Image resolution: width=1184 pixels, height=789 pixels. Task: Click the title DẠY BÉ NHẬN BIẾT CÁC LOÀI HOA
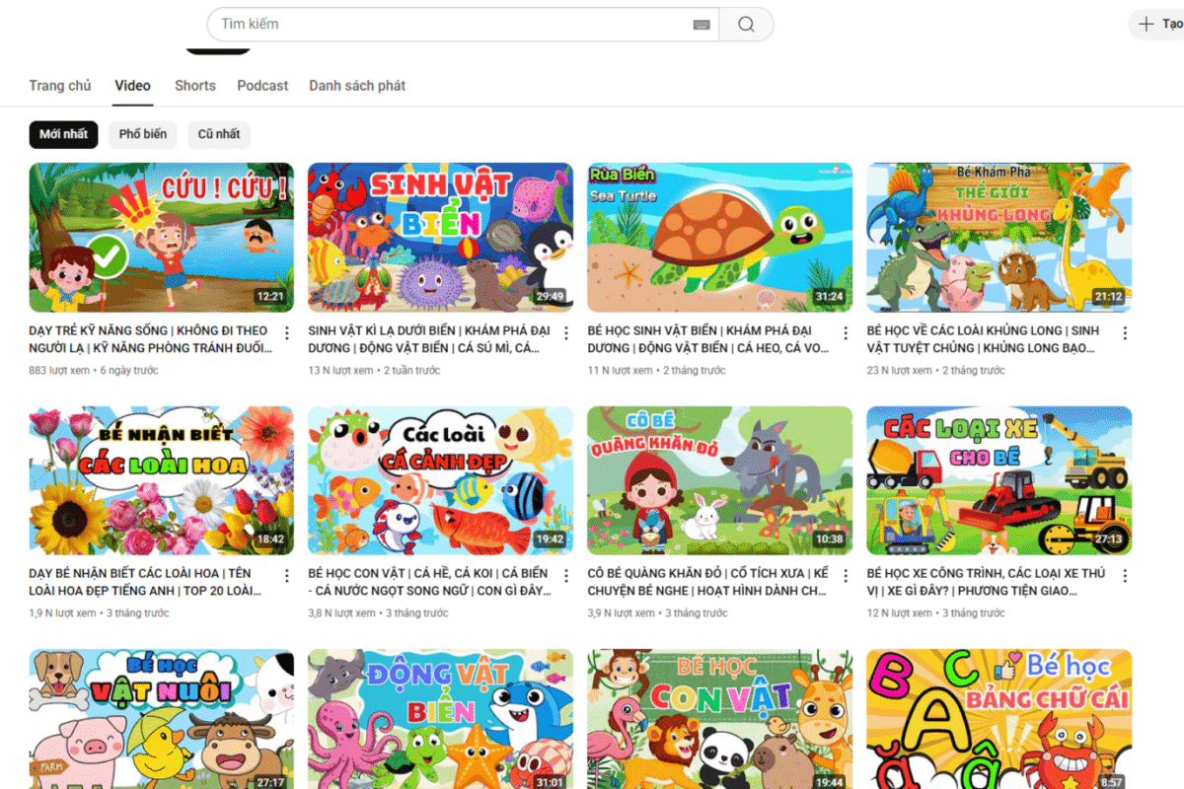[145, 582]
